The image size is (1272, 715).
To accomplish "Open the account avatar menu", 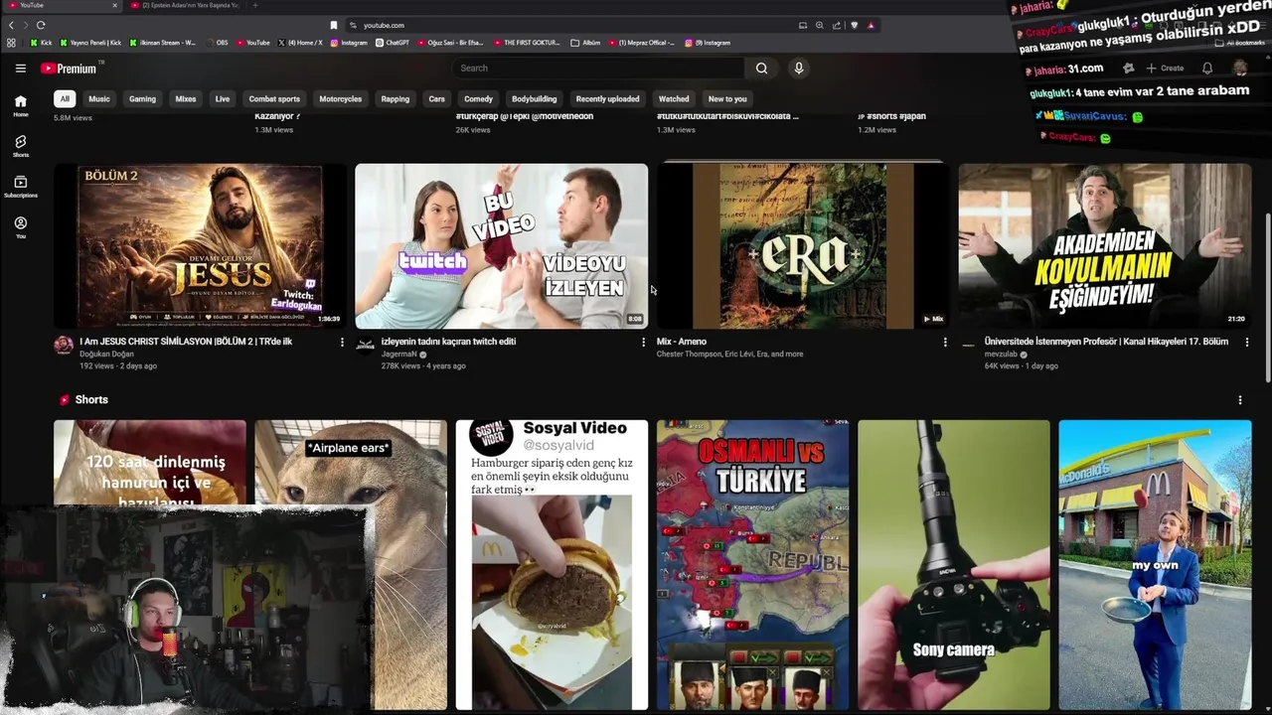I will (1240, 69).
